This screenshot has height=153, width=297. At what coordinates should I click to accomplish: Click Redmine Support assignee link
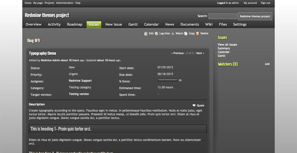80,81
